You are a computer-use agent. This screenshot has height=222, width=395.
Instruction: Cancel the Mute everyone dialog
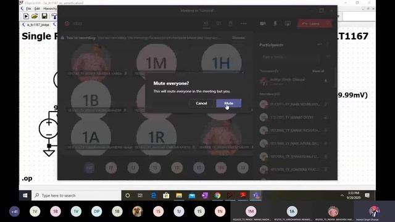click(x=202, y=103)
